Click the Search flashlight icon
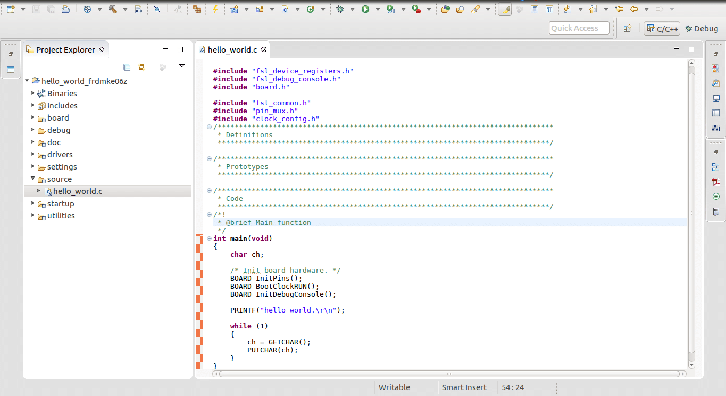Screen dimensions: 726x396 pos(475,9)
